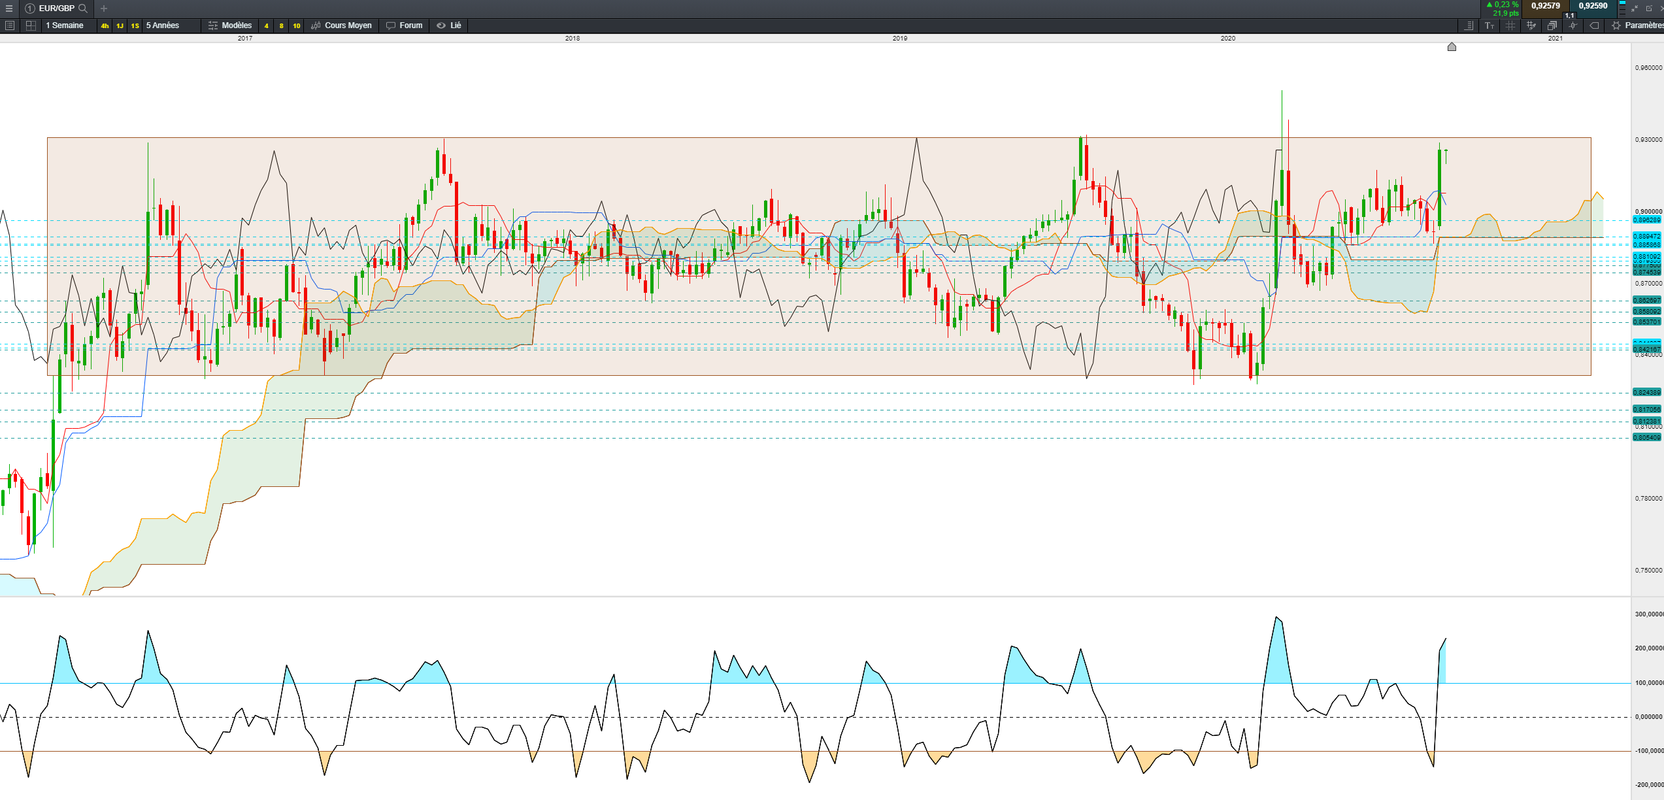1664x800 pixels.
Task: Click the collapse arrows icon at top right
Action: (x=1635, y=8)
